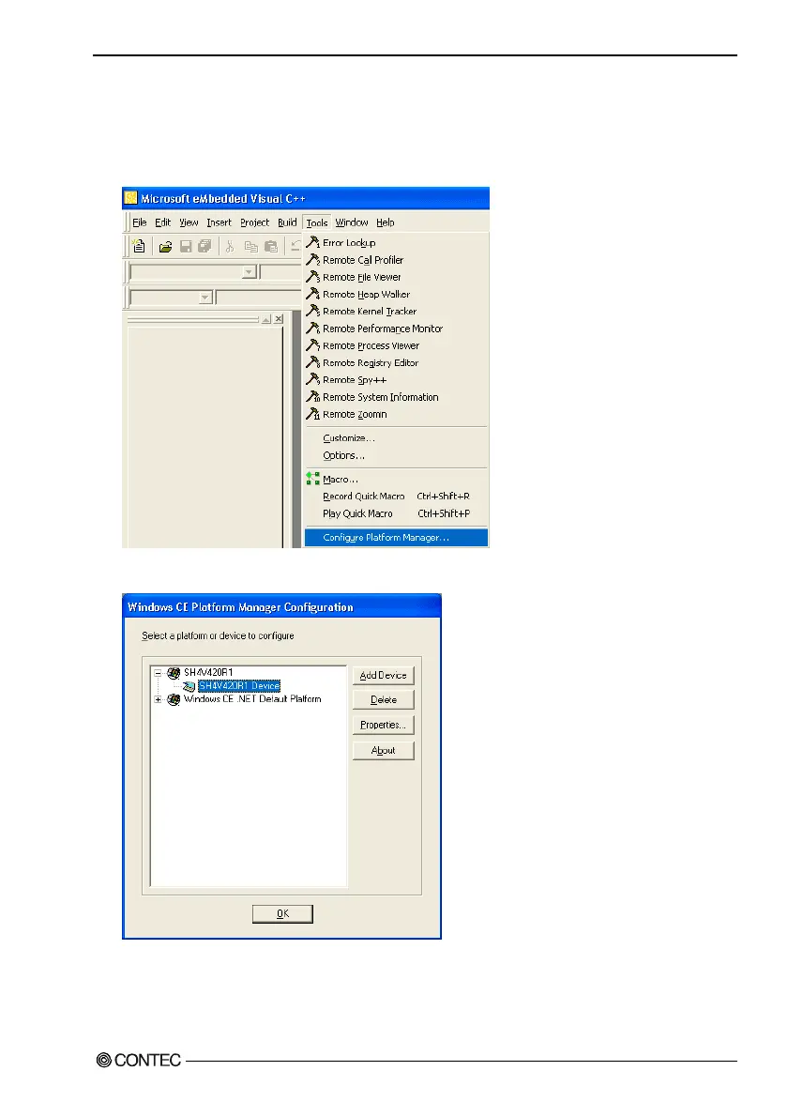Click the hammer icon beside Remote System Information
This screenshot has height=1117, width=788.
pos(312,396)
